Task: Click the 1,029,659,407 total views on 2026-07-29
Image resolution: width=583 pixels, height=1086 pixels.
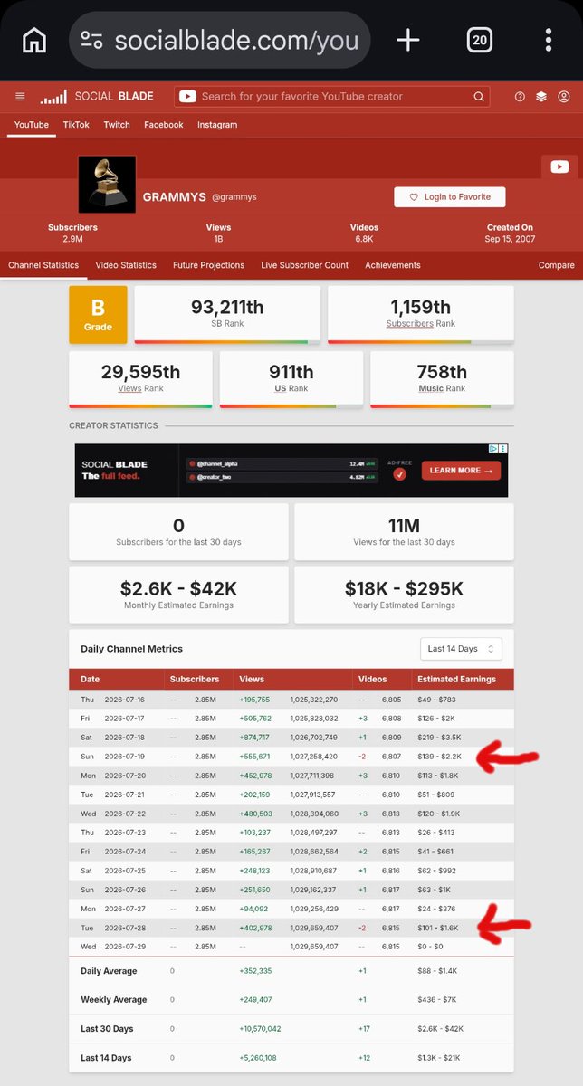Action: click(314, 946)
